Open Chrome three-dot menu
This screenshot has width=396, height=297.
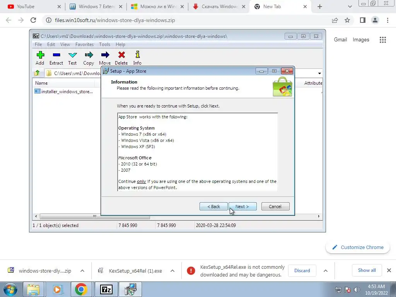pyautogui.click(x=387, y=20)
